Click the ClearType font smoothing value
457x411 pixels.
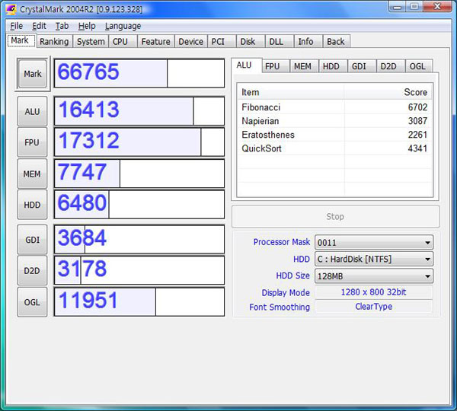click(374, 307)
